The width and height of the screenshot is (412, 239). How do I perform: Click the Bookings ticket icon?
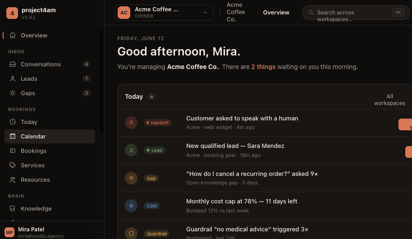coord(13,151)
